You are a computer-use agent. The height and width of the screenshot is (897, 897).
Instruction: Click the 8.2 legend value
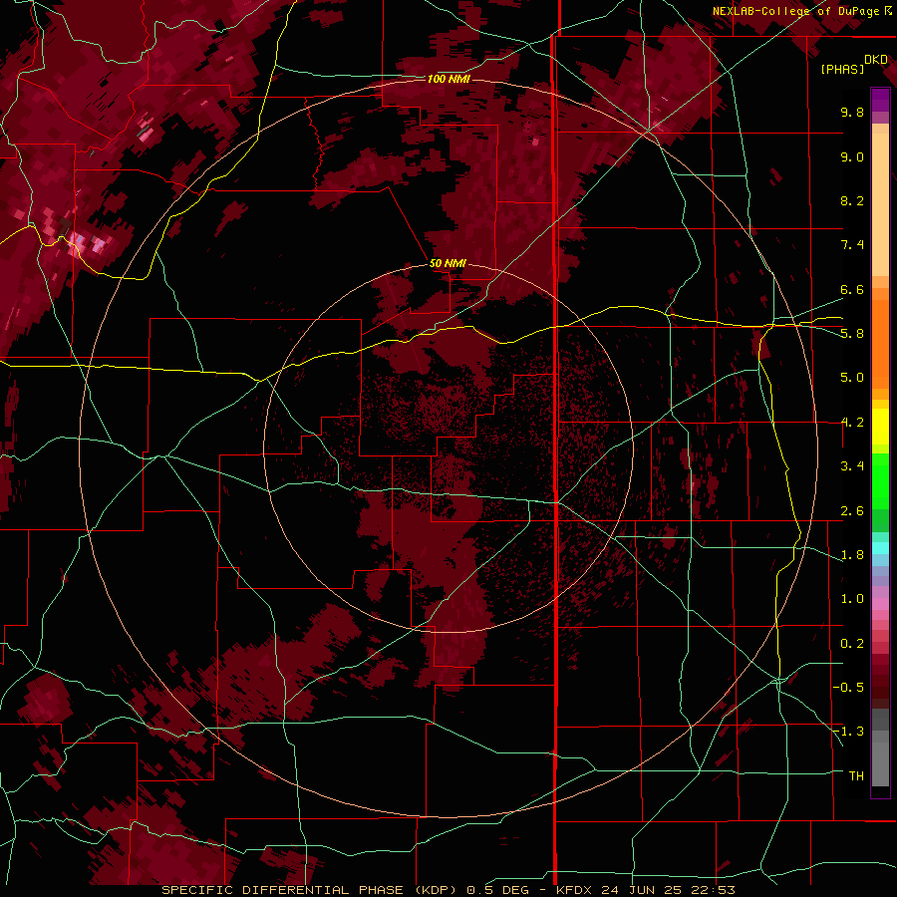[x=852, y=200]
